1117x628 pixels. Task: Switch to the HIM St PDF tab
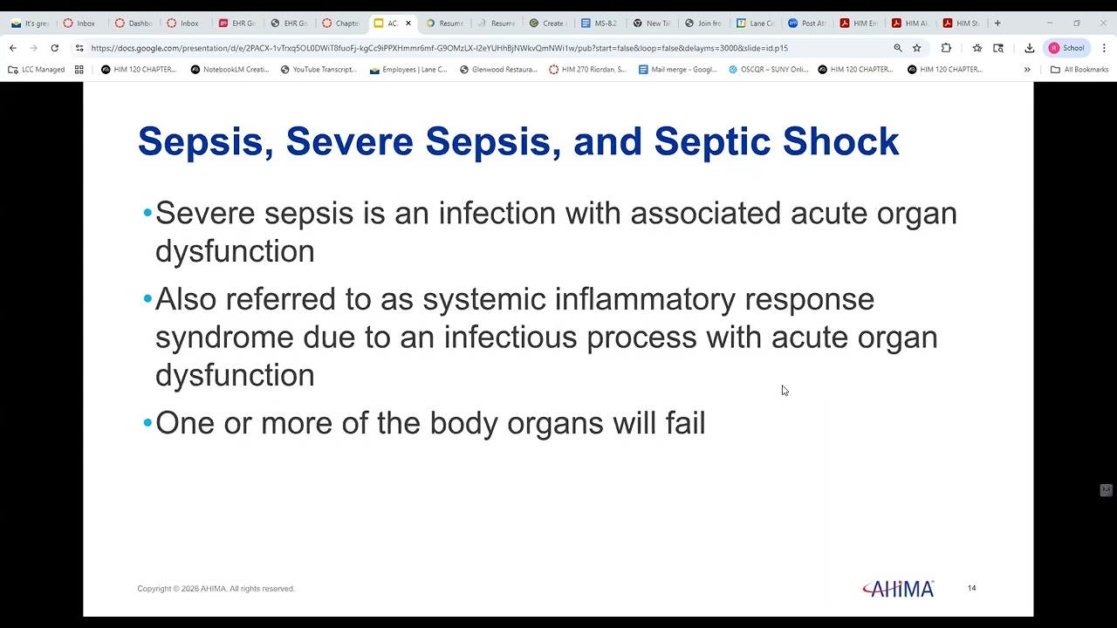tap(962, 24)
